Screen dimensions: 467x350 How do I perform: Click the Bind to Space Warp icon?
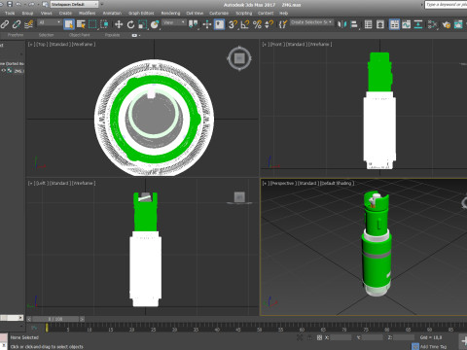click(29, 24)
